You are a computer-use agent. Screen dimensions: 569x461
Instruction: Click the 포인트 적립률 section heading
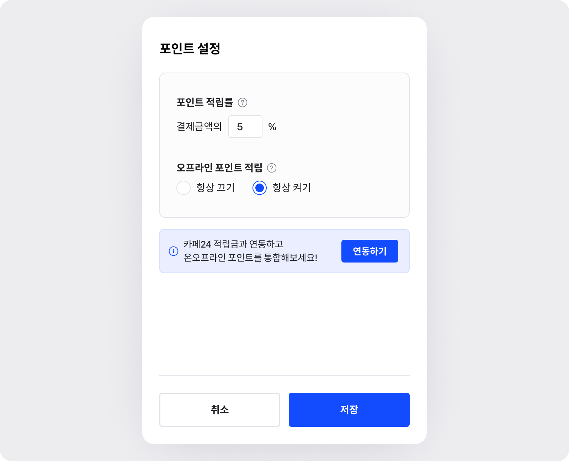205,102
